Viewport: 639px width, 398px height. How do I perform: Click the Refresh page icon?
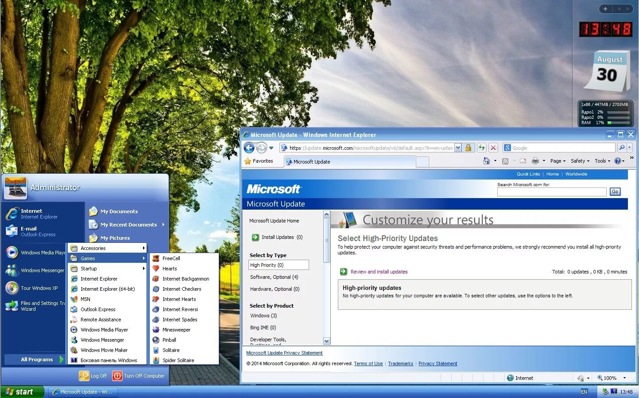[x=481, y=148]
